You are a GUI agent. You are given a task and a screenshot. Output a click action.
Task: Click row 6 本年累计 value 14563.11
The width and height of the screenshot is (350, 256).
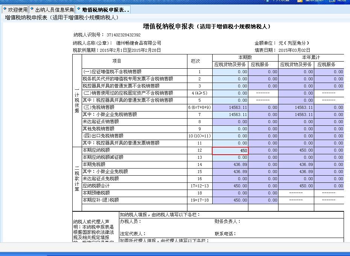pos(296,107)
